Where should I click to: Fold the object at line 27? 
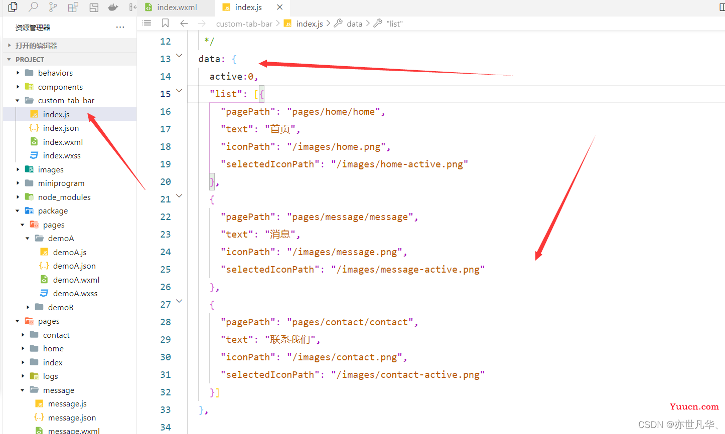tap(179, 301)
